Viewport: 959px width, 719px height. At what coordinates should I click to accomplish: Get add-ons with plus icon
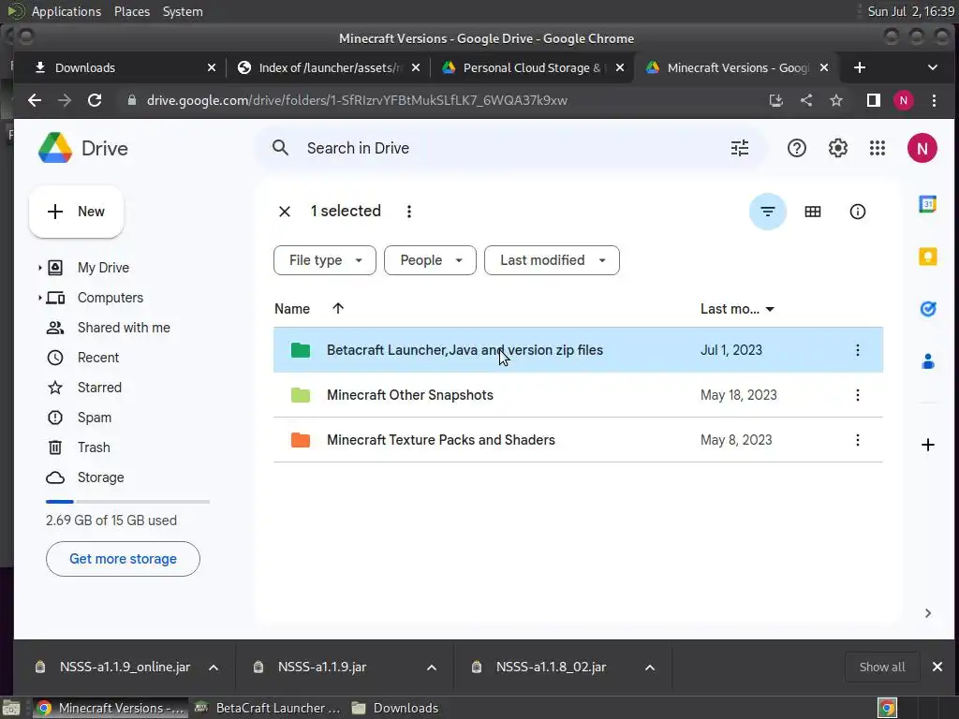coord(928,445)
